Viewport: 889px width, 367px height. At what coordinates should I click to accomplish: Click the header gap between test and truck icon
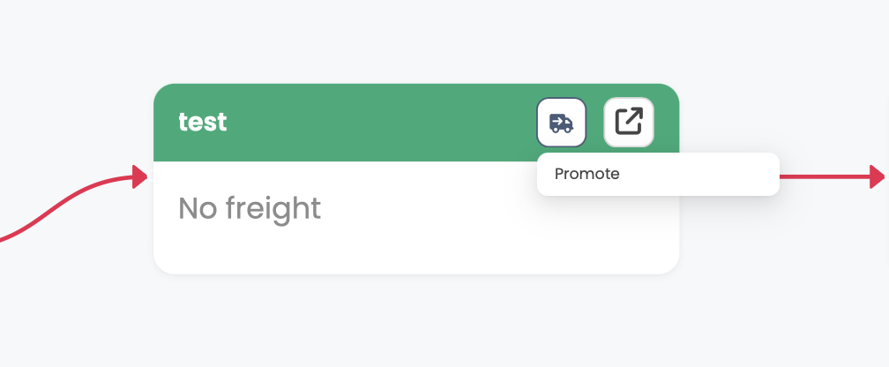[x=379, y=124]
